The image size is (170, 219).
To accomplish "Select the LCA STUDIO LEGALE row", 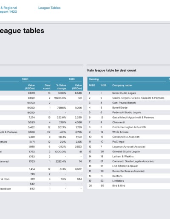I will pos(129,166).
